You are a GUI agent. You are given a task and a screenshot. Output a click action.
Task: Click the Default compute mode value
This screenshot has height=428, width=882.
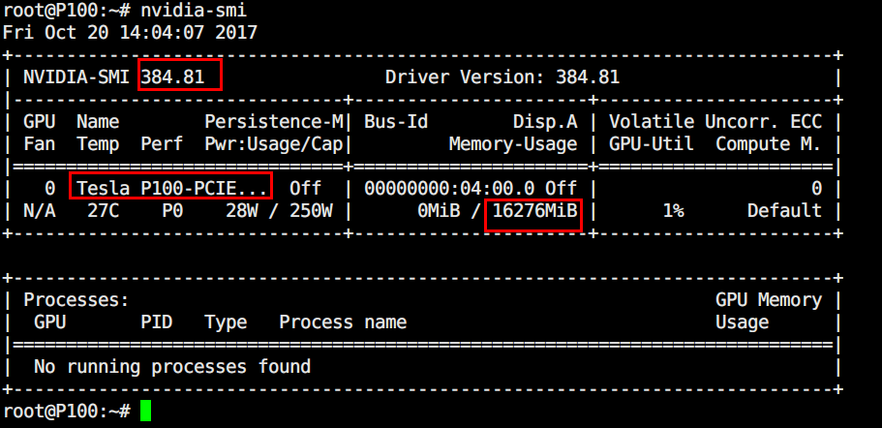coord(784,211)
